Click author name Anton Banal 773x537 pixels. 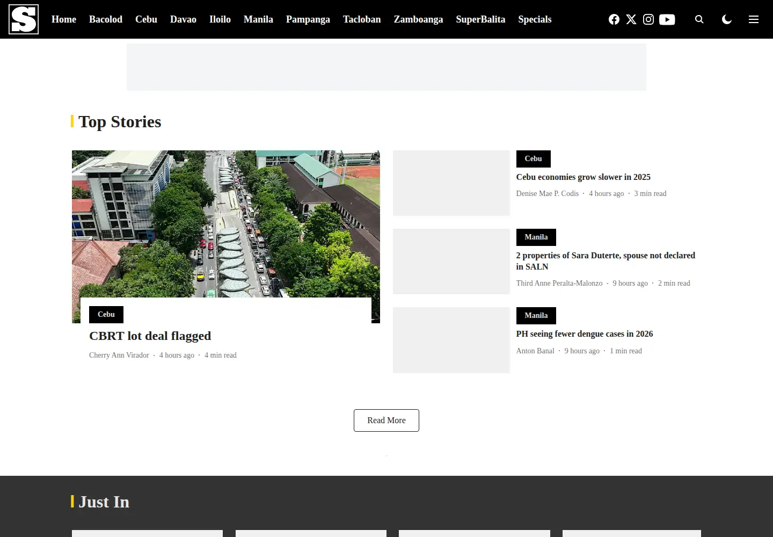pos(535,351)
